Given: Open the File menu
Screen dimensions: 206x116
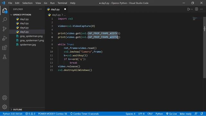Looking at the screenshot, I should 10,3.
